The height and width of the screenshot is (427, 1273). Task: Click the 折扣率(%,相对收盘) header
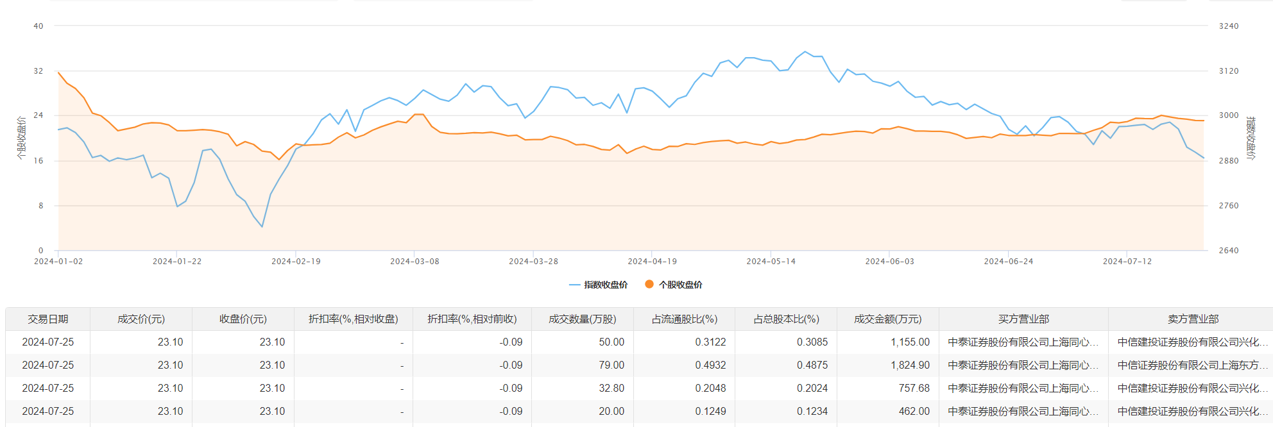pyautogui.click(x=354, y=319)
